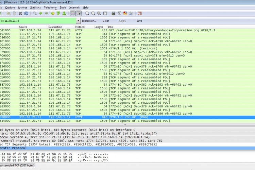Open the Capture Filters dialog icon

coord(113,14)
